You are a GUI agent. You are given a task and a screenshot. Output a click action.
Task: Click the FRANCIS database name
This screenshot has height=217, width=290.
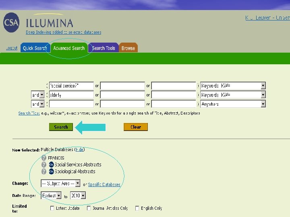pyautogui.click(x=56, y=158)
